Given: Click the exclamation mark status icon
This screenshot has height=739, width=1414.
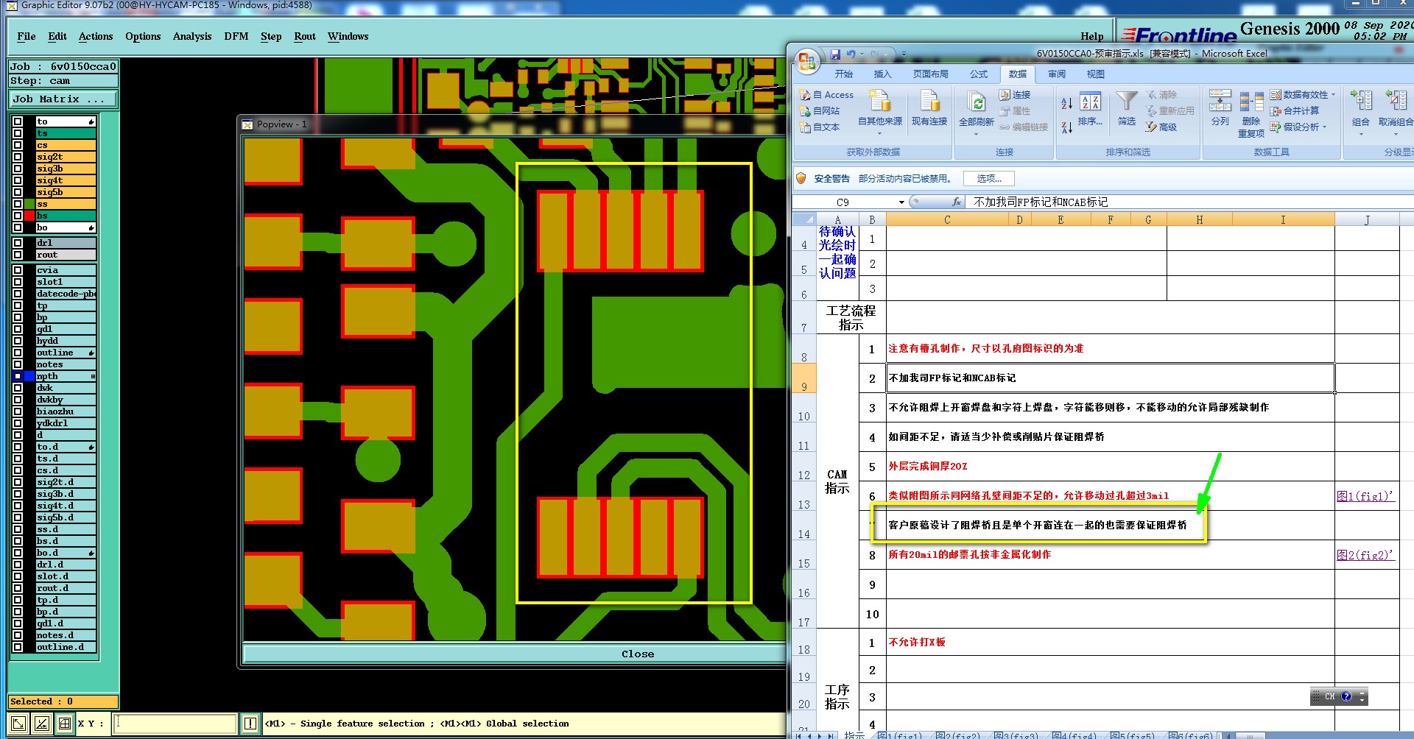Looking at the screenshot, I should coord(250,724).
